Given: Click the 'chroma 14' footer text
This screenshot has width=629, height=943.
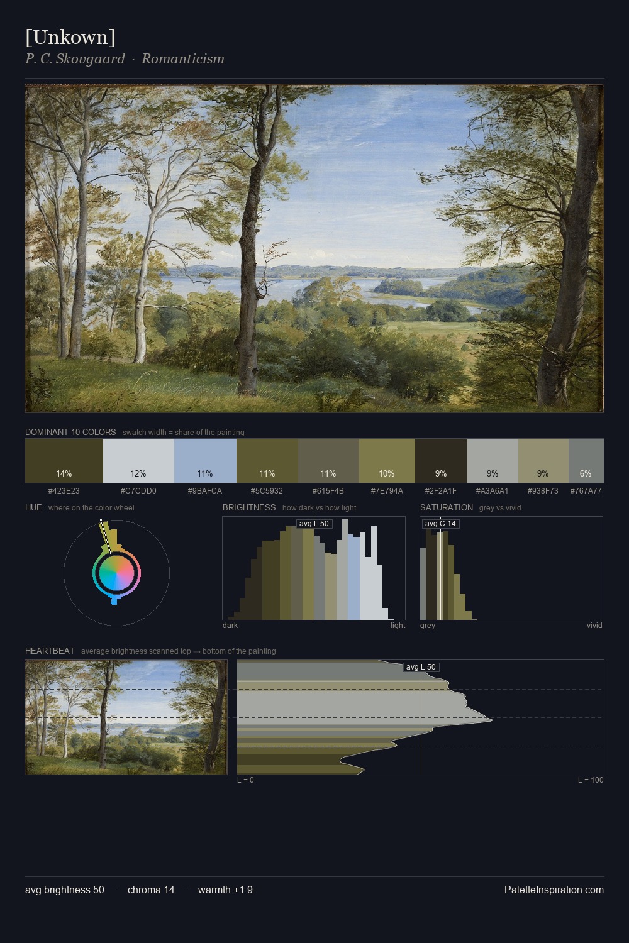Looking at the screenshot, I should coord(151,890).
